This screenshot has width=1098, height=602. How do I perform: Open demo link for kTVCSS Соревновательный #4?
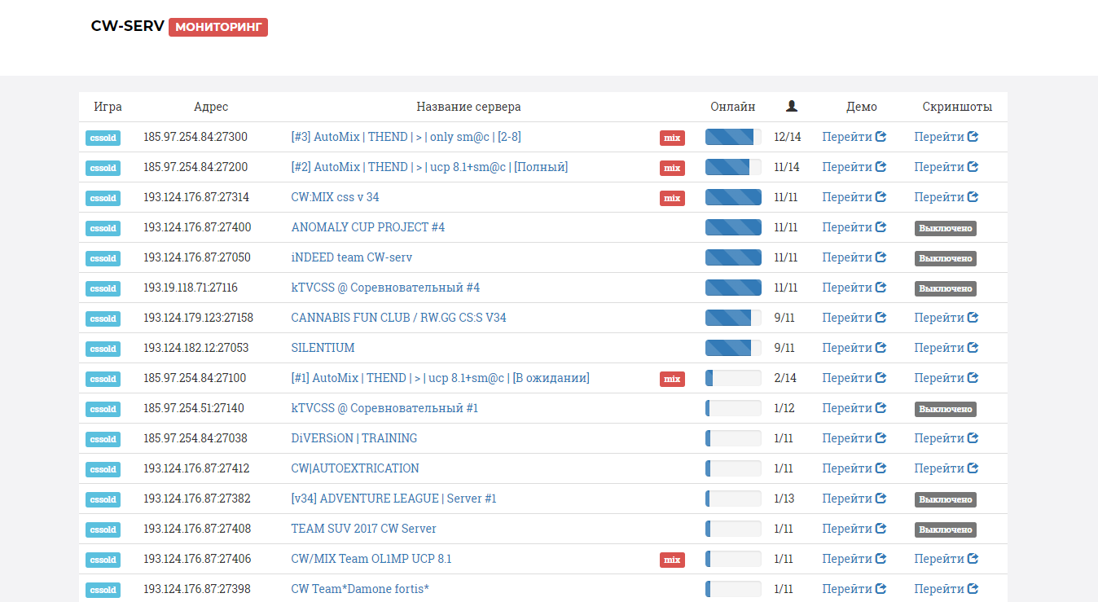[854, 288]
